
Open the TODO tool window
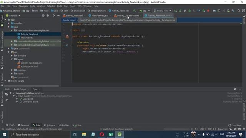pos(10,125)
